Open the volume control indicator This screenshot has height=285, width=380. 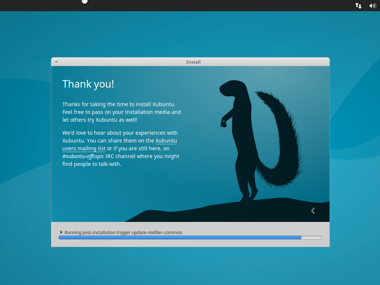373,6
